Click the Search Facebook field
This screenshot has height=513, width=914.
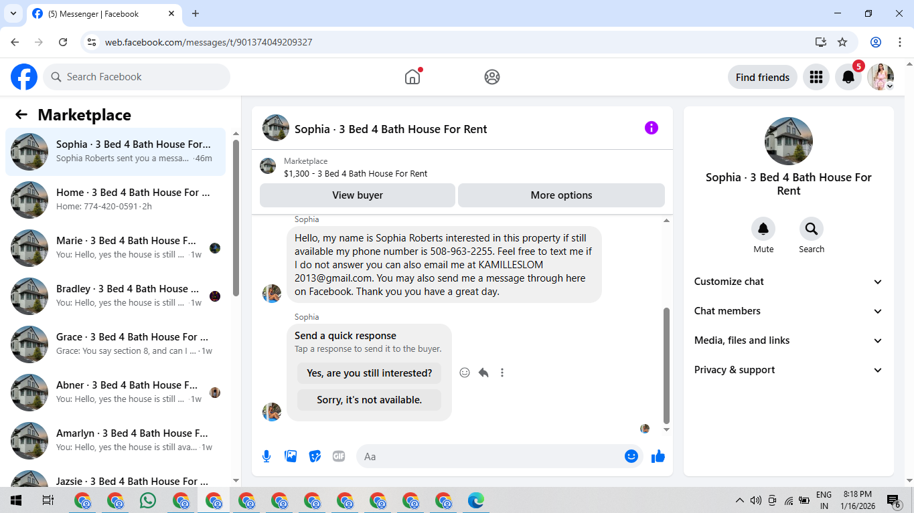click(x=137, y=77)
